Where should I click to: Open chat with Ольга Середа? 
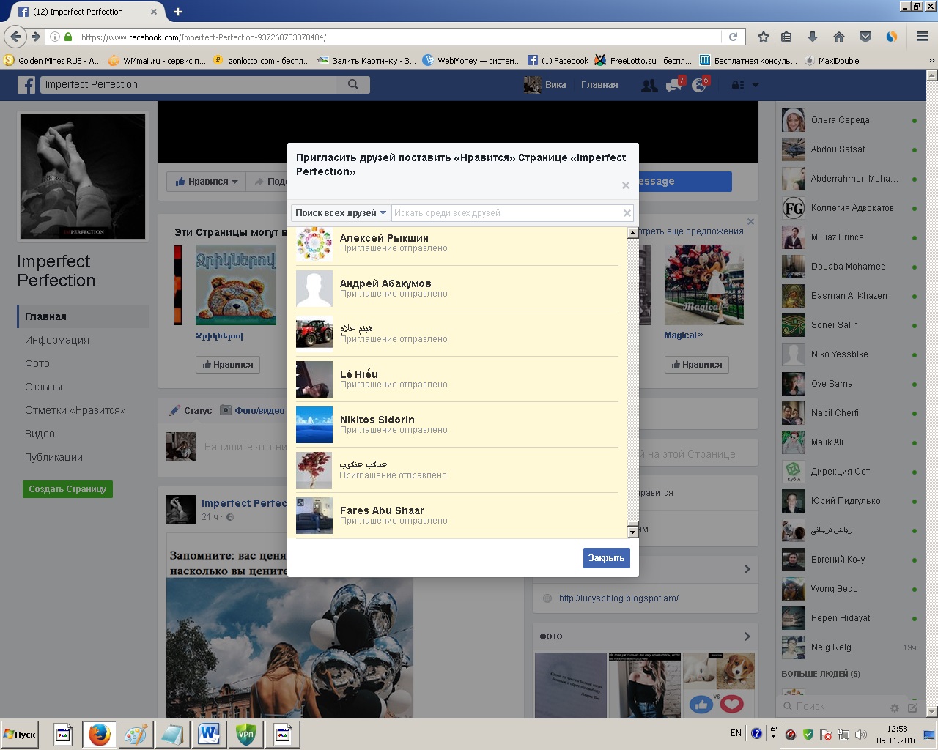[x=850, y=120]
